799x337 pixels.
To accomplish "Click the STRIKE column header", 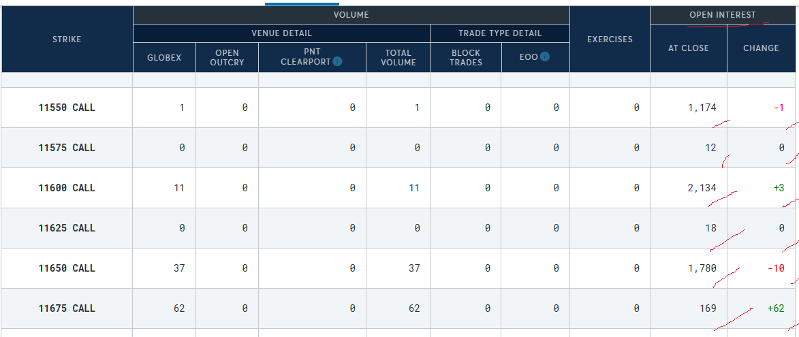I will pyautogui.click(x=67, y=39).
